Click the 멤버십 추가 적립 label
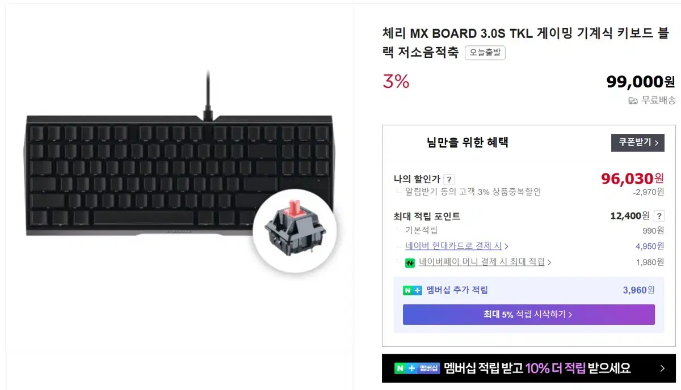 (x=457, y=290)
